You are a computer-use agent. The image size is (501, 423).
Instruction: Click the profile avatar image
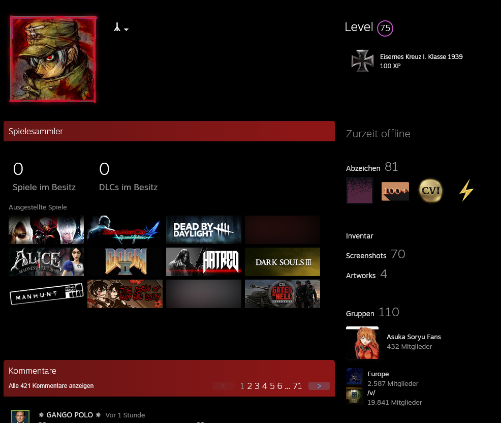tap(53, 59)
